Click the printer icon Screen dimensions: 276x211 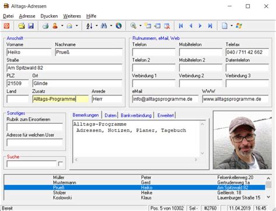click(x=45, y=26)
